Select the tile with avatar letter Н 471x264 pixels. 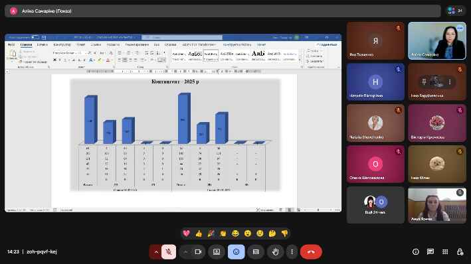tap(375, 82)
